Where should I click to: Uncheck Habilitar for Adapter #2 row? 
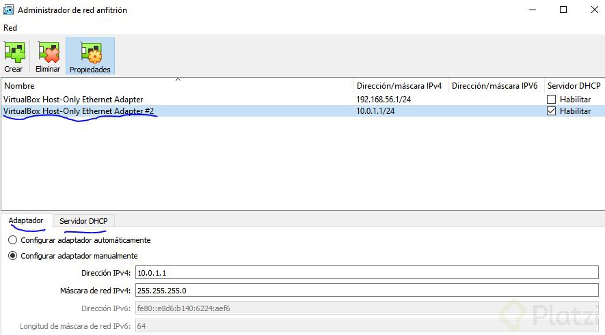(x=552, y=111)
